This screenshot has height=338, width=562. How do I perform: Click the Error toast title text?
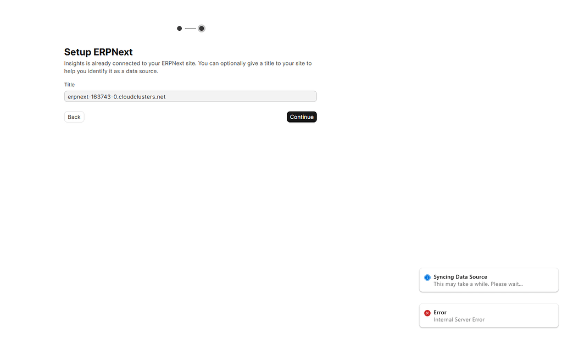pos(440,312)
